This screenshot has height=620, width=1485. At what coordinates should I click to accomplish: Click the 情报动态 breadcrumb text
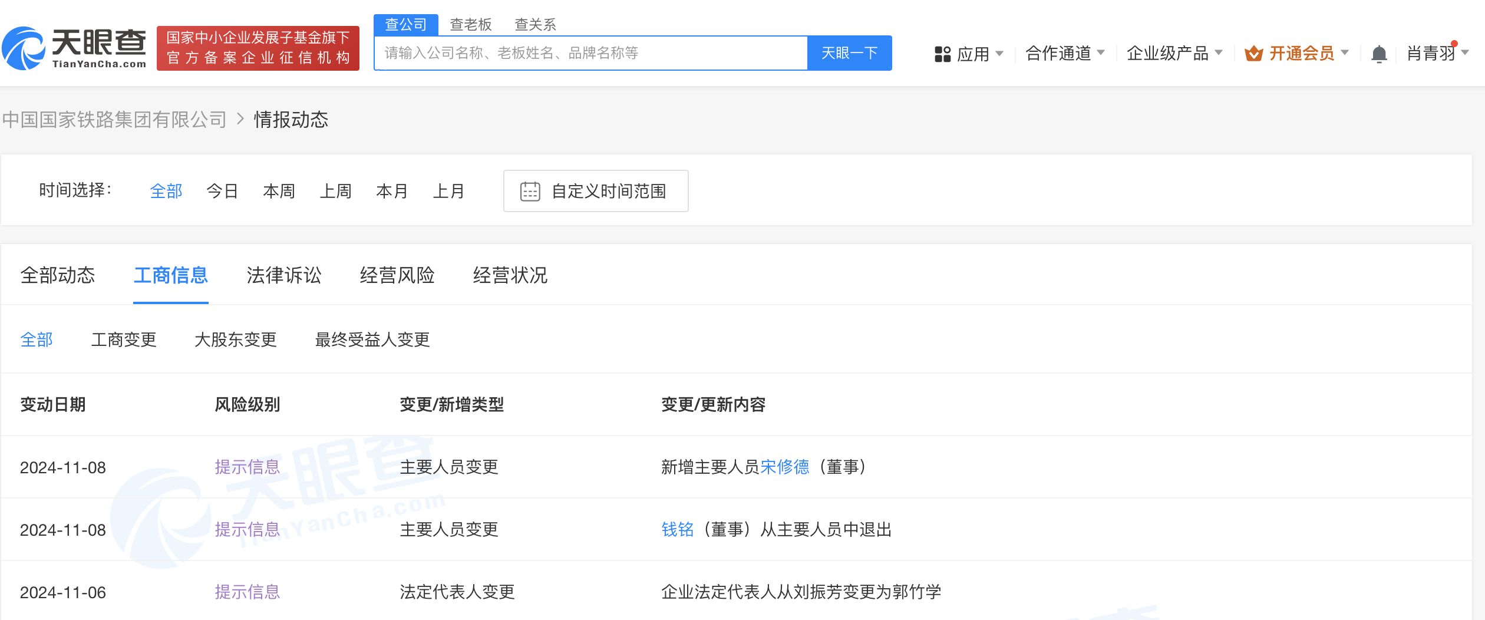pyautogui.click(x=291, y=120)
